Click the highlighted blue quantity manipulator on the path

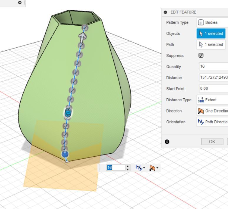[68, 113]
